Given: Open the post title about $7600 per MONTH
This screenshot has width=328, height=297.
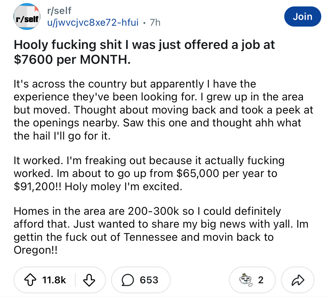Looking at the screenshot, I should pos(144,52).
